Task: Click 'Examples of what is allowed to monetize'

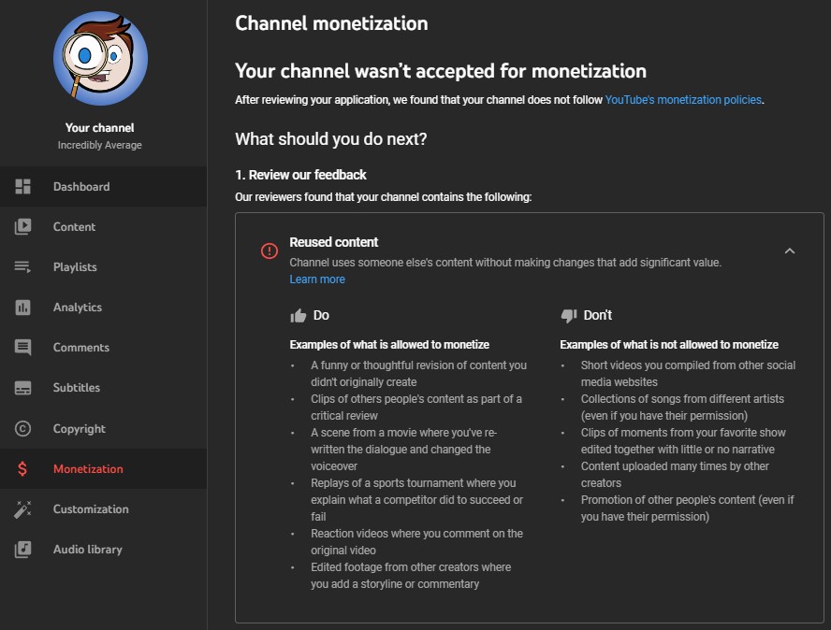Action: pyautogui.click(x=389, y=345)
